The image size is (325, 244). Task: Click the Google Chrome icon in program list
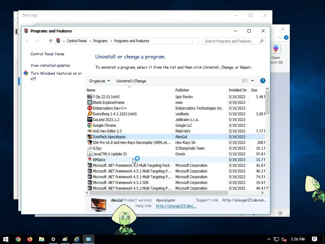click(90, 125)
